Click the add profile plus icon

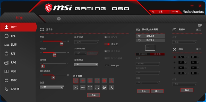click(x=59, y=19)
